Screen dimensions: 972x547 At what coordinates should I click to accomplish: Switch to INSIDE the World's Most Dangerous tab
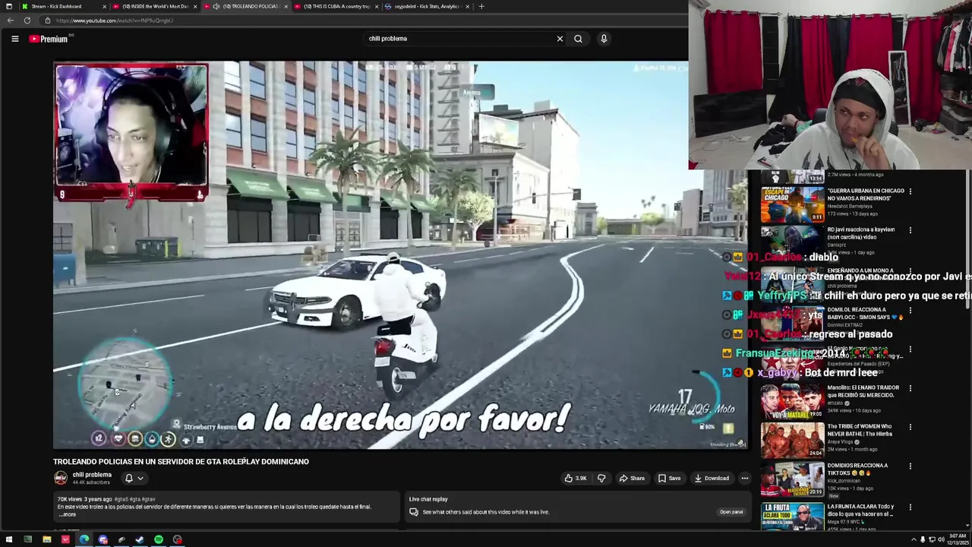pos(155,6)
